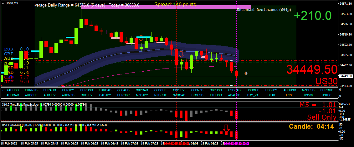354x147 pixels.
Task: Select the USTEC index symbol
Action: tap(327, 95)
